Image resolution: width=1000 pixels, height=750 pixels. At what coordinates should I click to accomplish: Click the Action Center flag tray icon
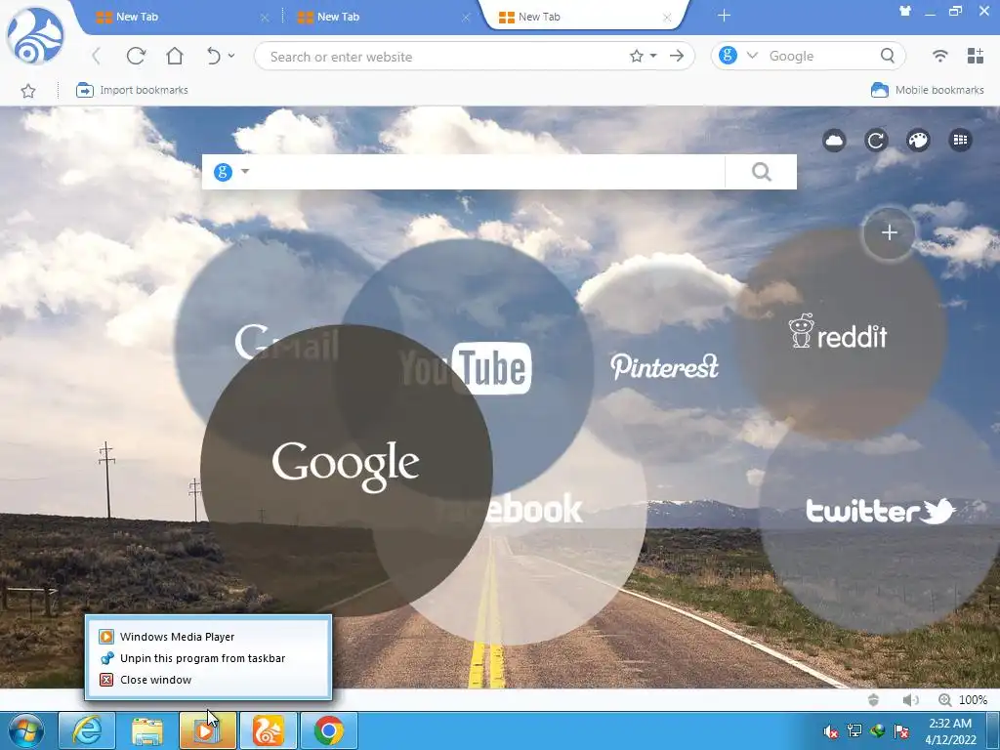pyautogui.click(x=901, y=730)
